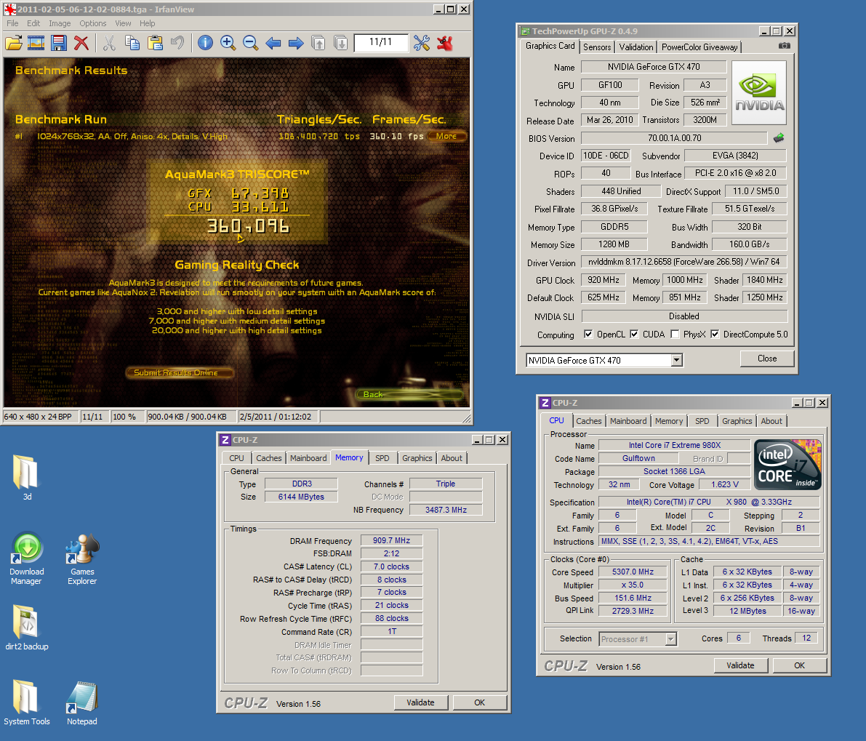Toggle the DirectCompute 5.0 checkbox
This screenshot has width=866, height=741.
(715, 334)
